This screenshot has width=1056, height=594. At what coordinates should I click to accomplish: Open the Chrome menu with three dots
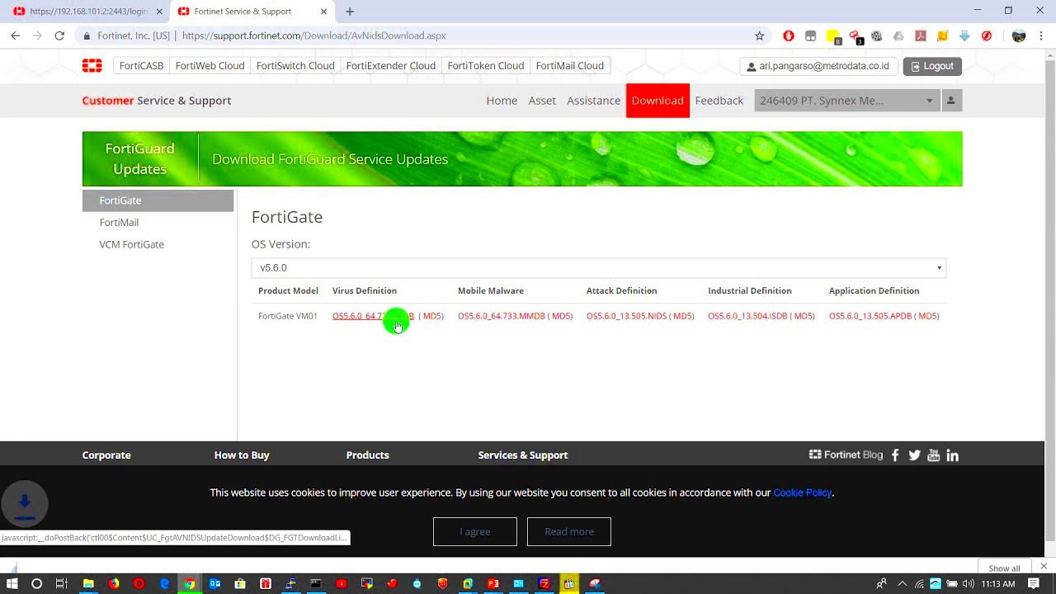pyautogui.click(x=1040, y=35)
